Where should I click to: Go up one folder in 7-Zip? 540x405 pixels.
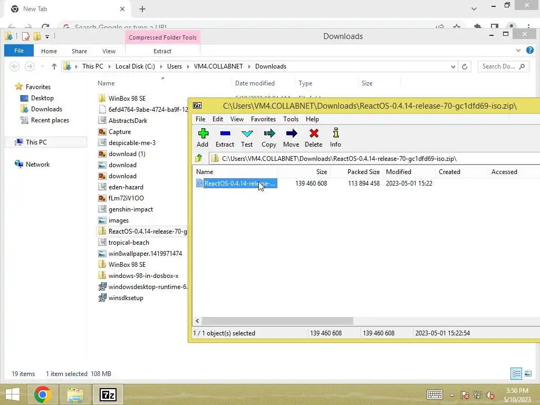click(x=199, y=158)
